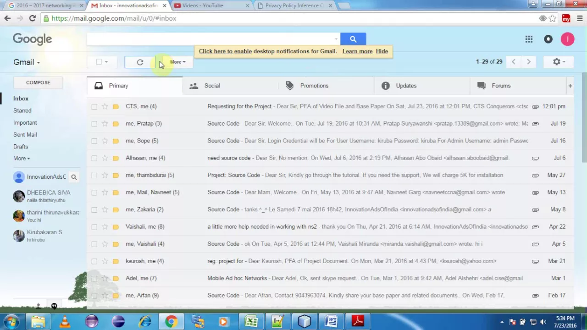Image resolution: width=587 pixels, height=330 pixels.
Task: Open the More actions dropdown
Action: [x=177, y=62]
